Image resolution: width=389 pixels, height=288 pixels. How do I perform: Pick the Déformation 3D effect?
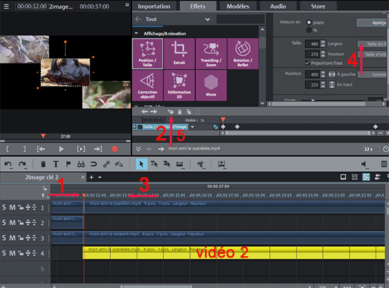click(x=180, y=86)
